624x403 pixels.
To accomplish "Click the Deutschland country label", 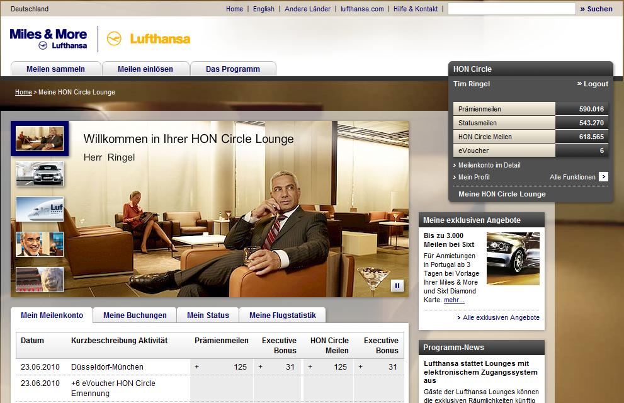I will (x=30, y=9).
